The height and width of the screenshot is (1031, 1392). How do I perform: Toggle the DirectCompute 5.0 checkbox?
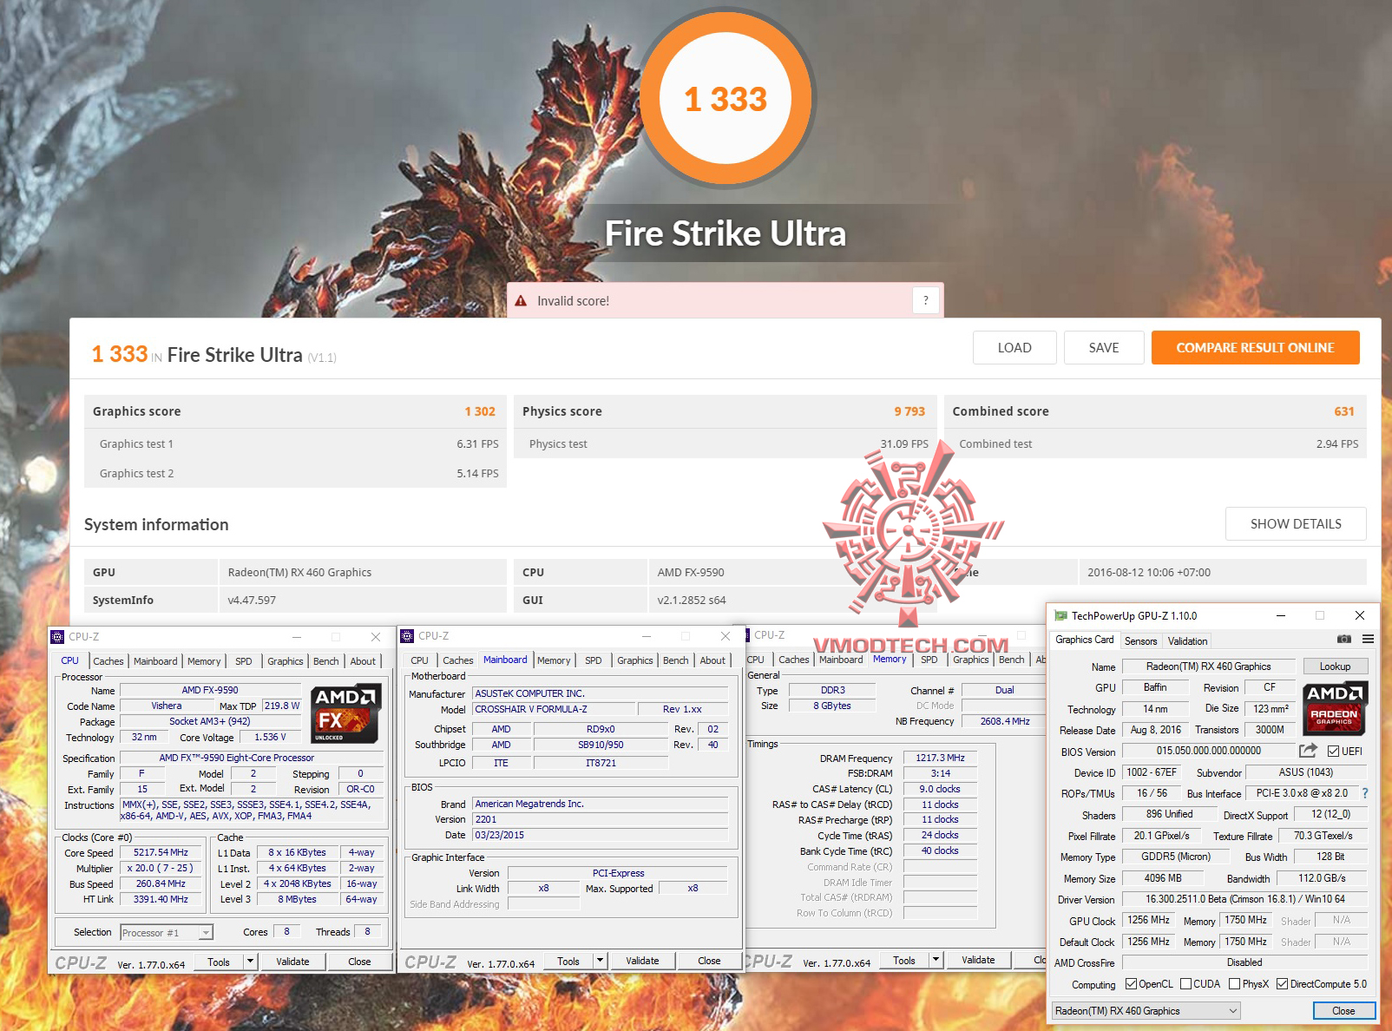[x=1282, y=984]
